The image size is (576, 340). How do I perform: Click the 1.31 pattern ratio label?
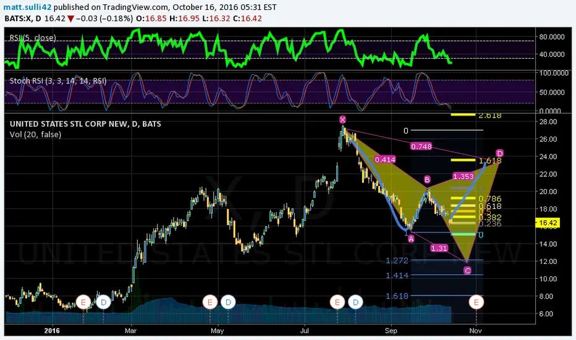pos(439,248)
